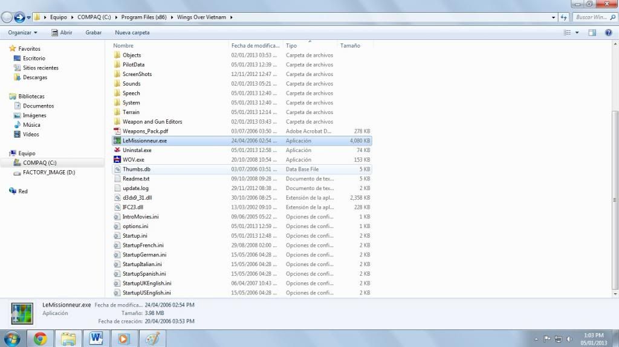
Task: Click the refresh button beside address bar
Action: click(564, 18)
